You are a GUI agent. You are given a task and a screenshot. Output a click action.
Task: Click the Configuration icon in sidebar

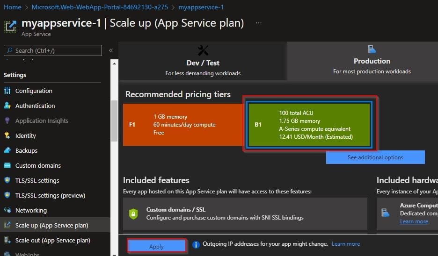[7, 91]
